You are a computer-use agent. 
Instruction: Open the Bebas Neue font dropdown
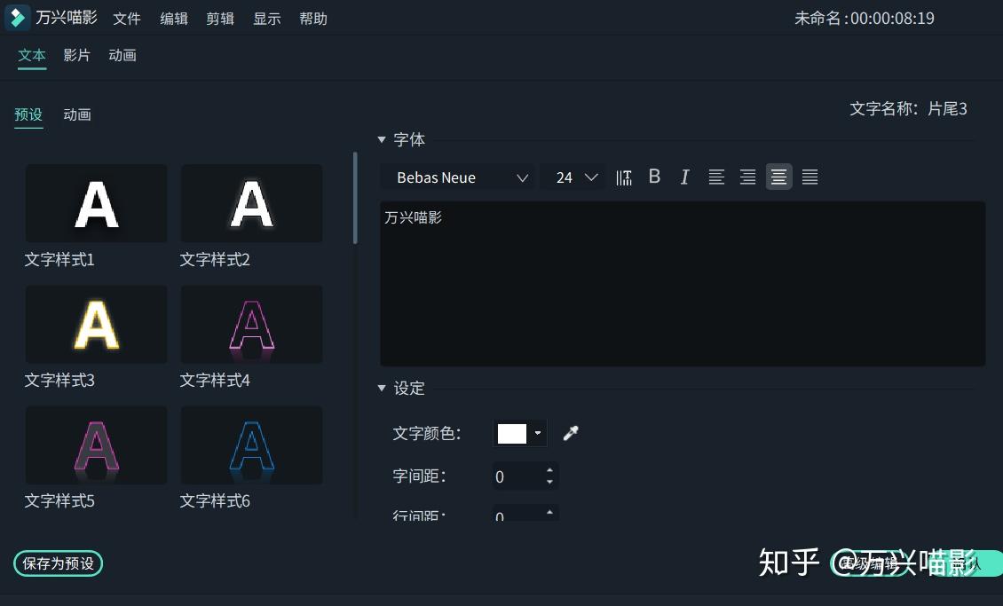coord(458,177)
